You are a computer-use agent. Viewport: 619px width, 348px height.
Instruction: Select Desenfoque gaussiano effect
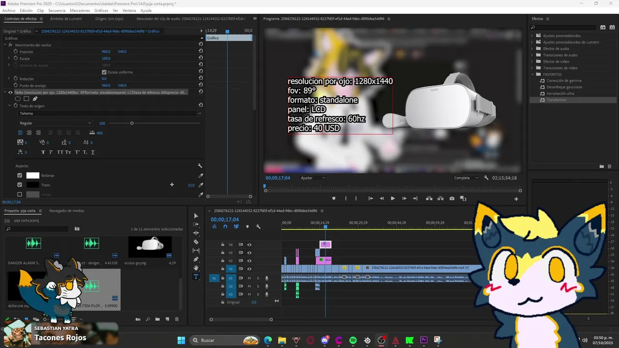[x=564, y=87]
